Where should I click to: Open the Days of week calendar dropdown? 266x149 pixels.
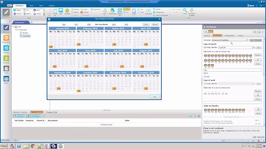253,84
